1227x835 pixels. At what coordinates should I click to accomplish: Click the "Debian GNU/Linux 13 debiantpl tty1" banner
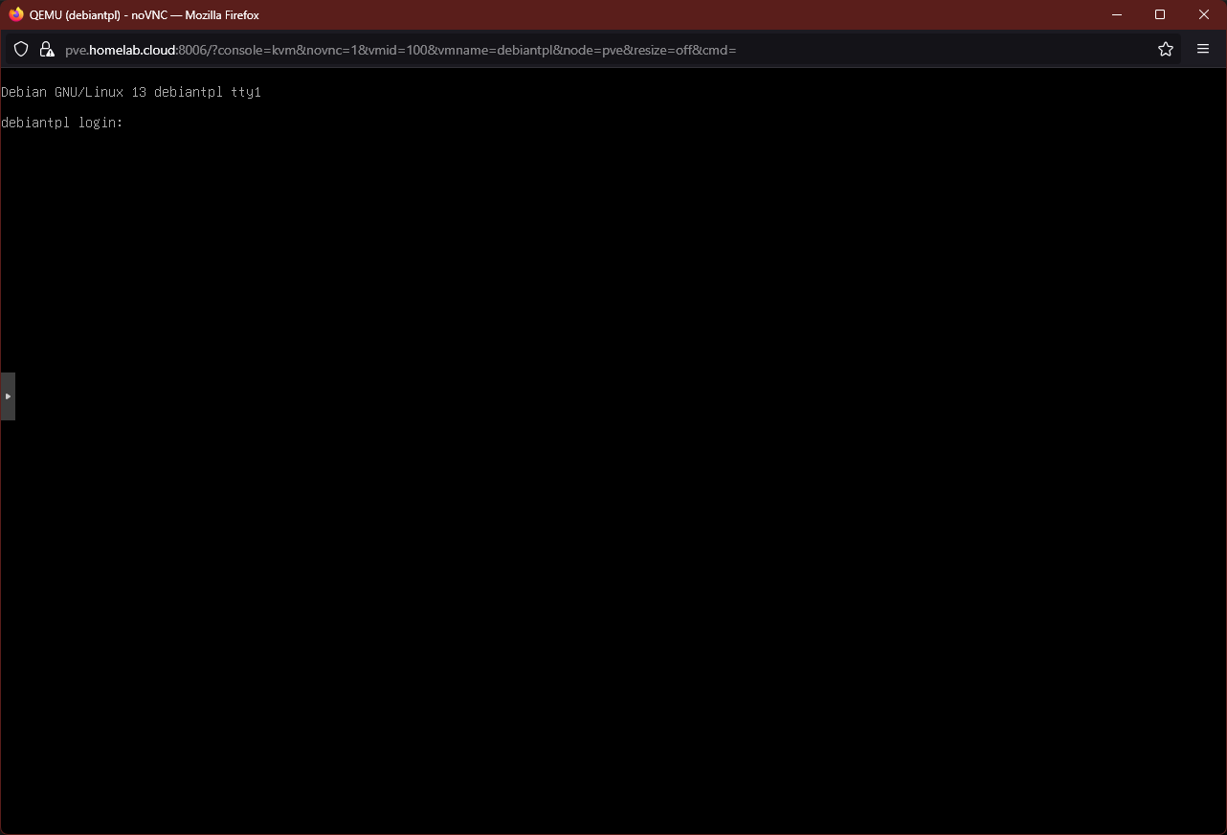coord(130,91)
